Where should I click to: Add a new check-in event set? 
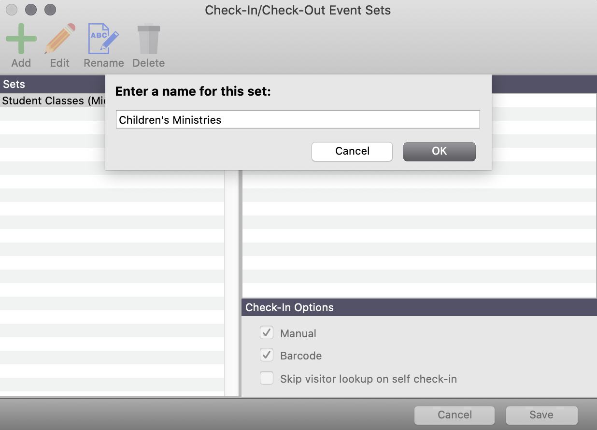pyautogui.click(x=21, y=43)
